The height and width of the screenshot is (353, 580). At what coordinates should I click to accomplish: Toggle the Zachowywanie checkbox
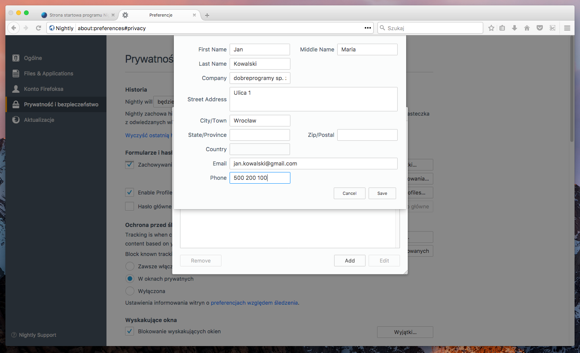[x=130, y=165]
